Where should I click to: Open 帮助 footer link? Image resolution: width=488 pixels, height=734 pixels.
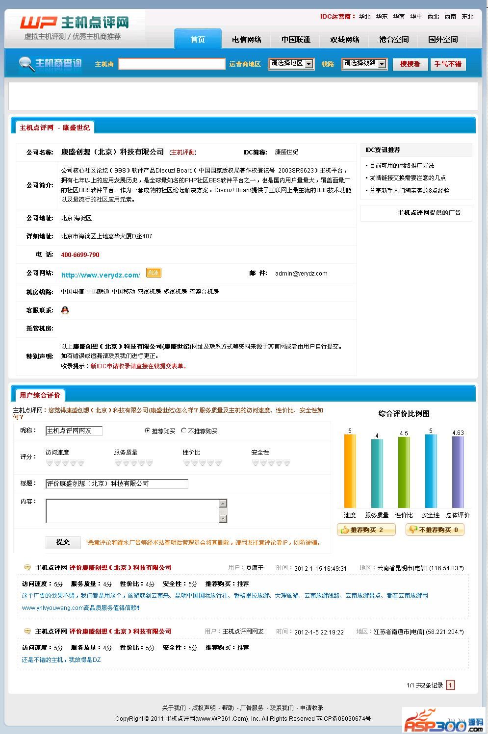(228, 708)
